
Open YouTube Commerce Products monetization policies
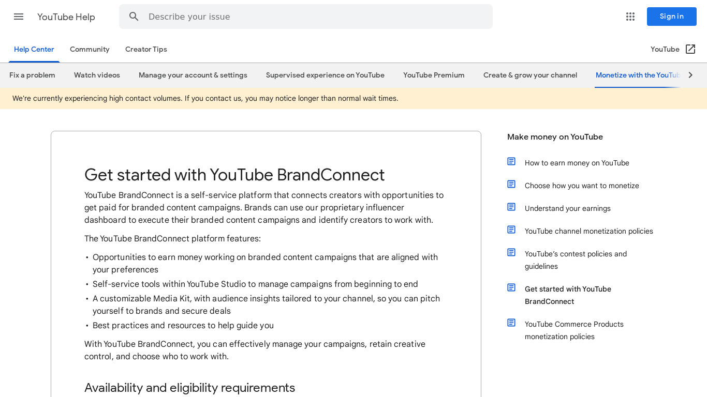tap(574, 330)
